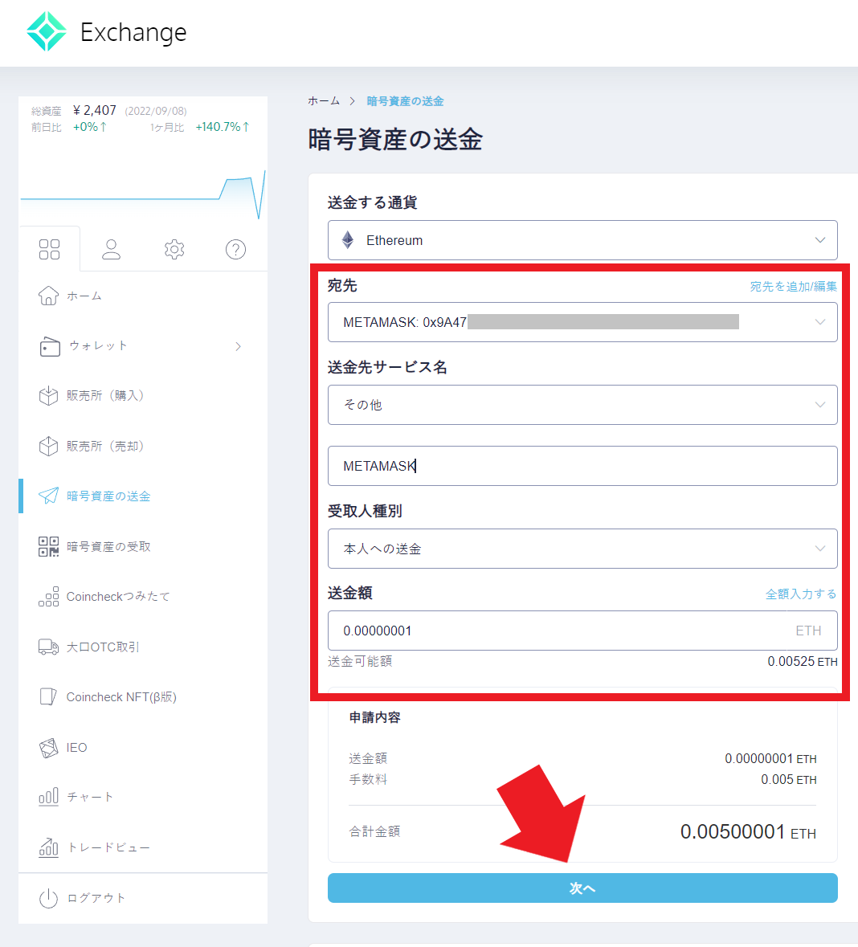This screenshot has height=947, width=858.
Task: Click the 前日比 +0% value
Action: point(90,127)
